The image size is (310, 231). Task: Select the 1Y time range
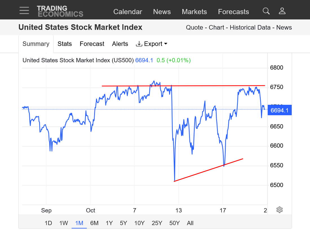tap(109, 223)
